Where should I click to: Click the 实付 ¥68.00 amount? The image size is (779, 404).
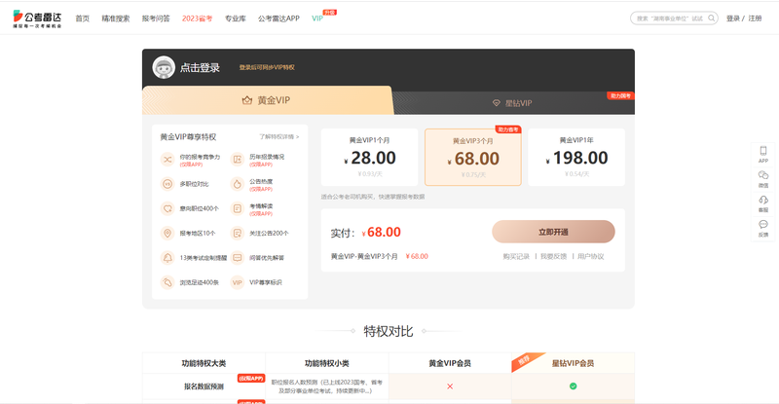pyautogui.click(x=381, y=232)
